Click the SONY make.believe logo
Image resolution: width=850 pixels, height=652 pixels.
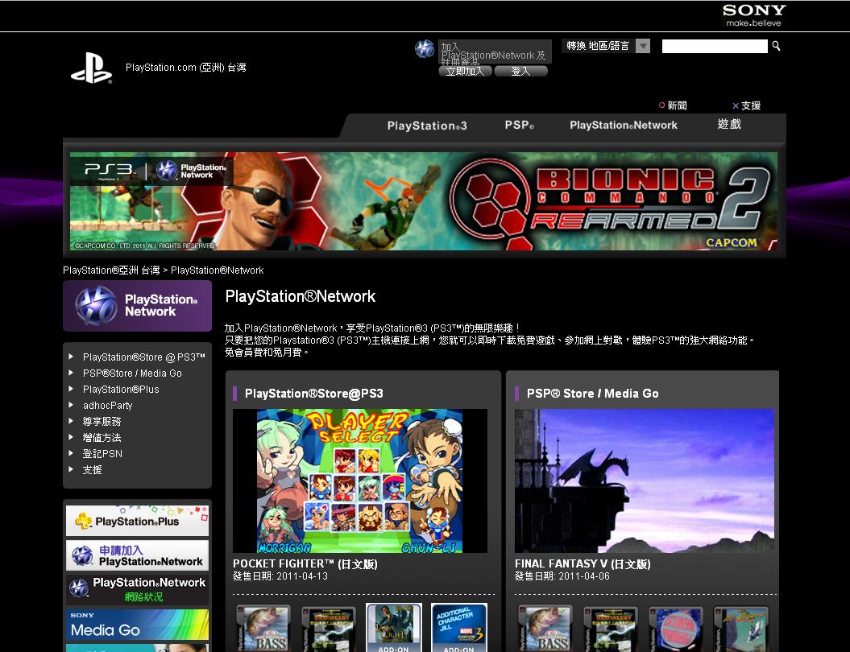click(753, 16)
